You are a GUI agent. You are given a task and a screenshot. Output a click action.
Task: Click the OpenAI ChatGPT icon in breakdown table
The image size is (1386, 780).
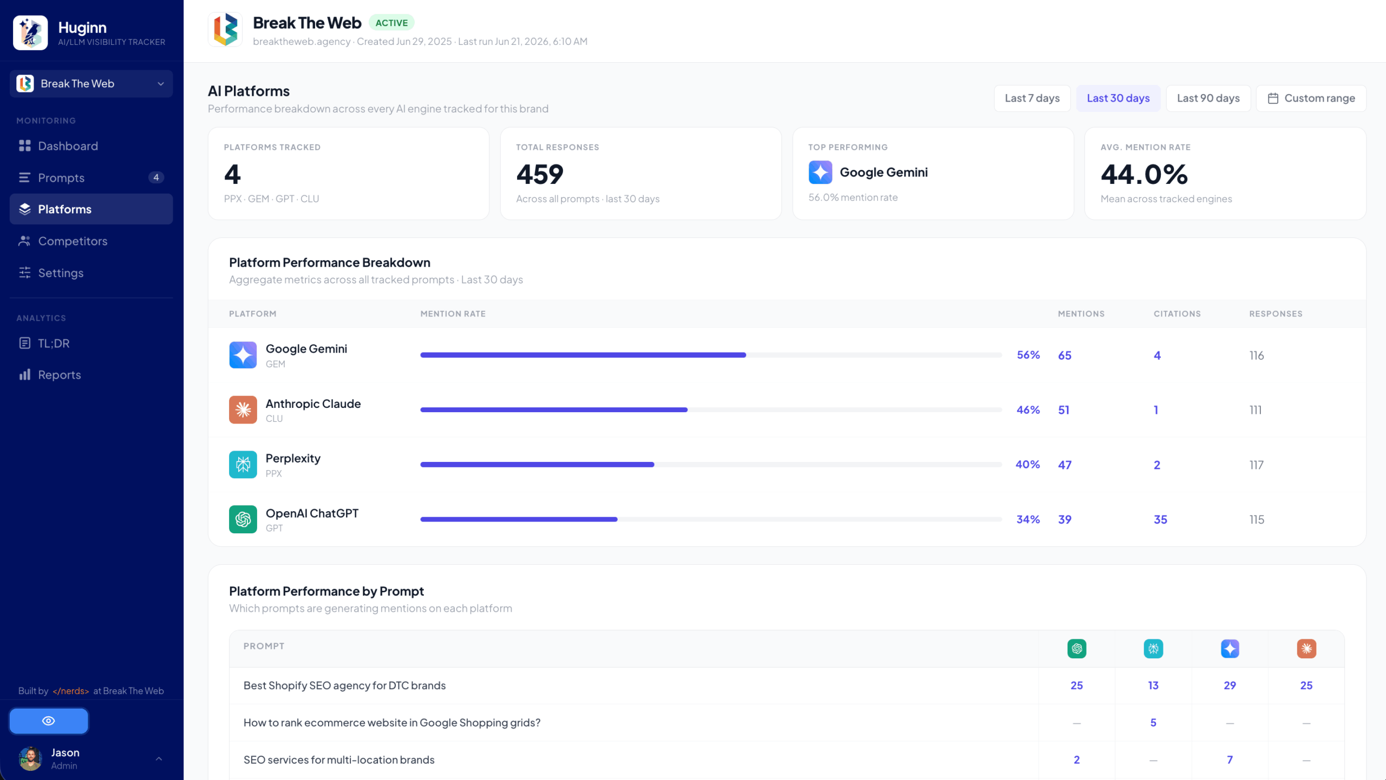click(x=243, y=519)
